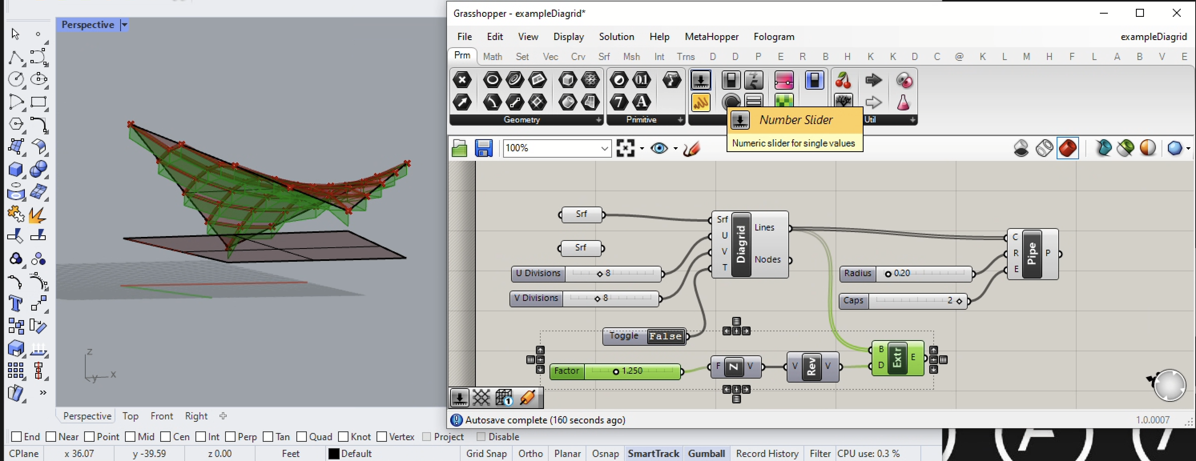Click the Integer 7 parameter icon in Primitive panel
The image size is (1196, 461).
618,102
